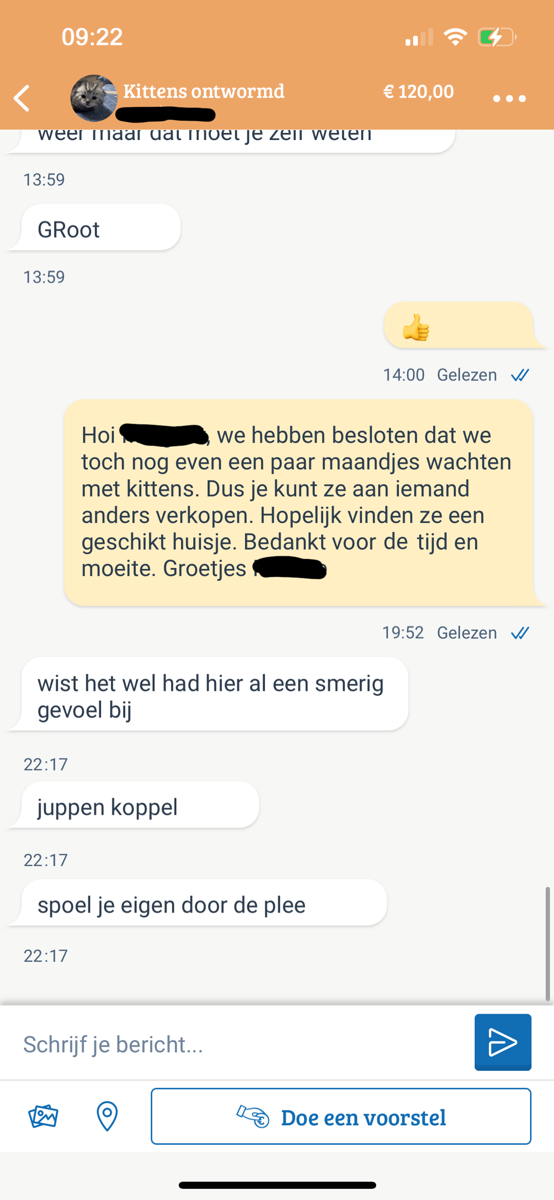554x1200 pixels.
Task: Tap the back arrow in header
Action: point(22,98)
